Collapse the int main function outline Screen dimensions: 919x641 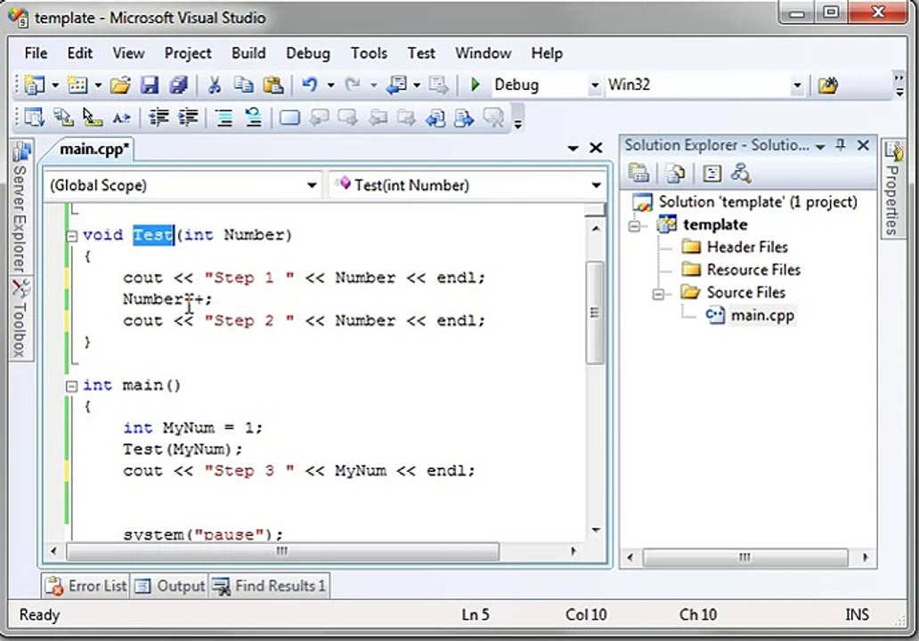pyautogui.click(x=71, y=386)
